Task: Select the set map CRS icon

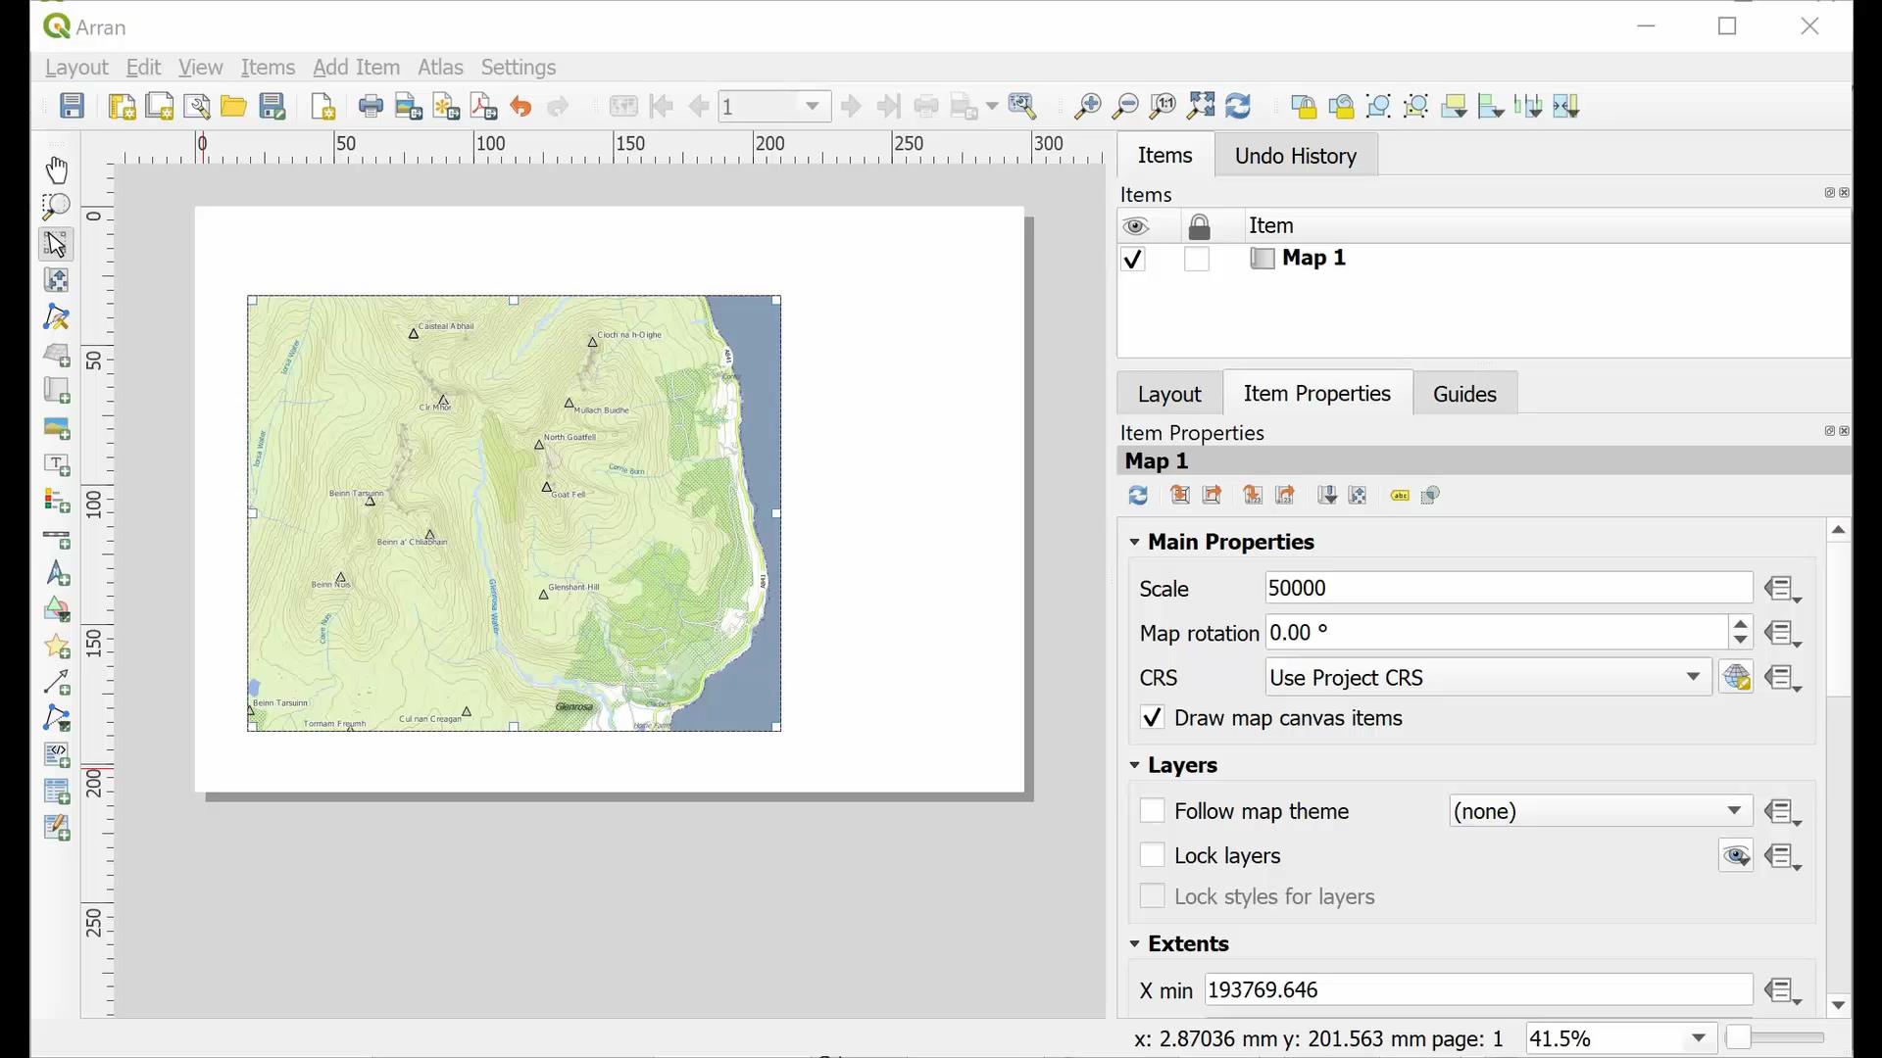Action: [1736, 677]
